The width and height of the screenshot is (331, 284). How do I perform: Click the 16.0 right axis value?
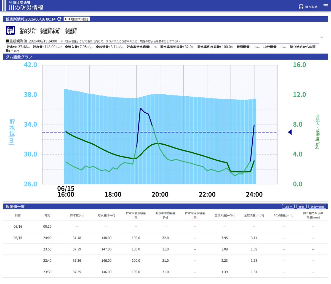point(300,65)
